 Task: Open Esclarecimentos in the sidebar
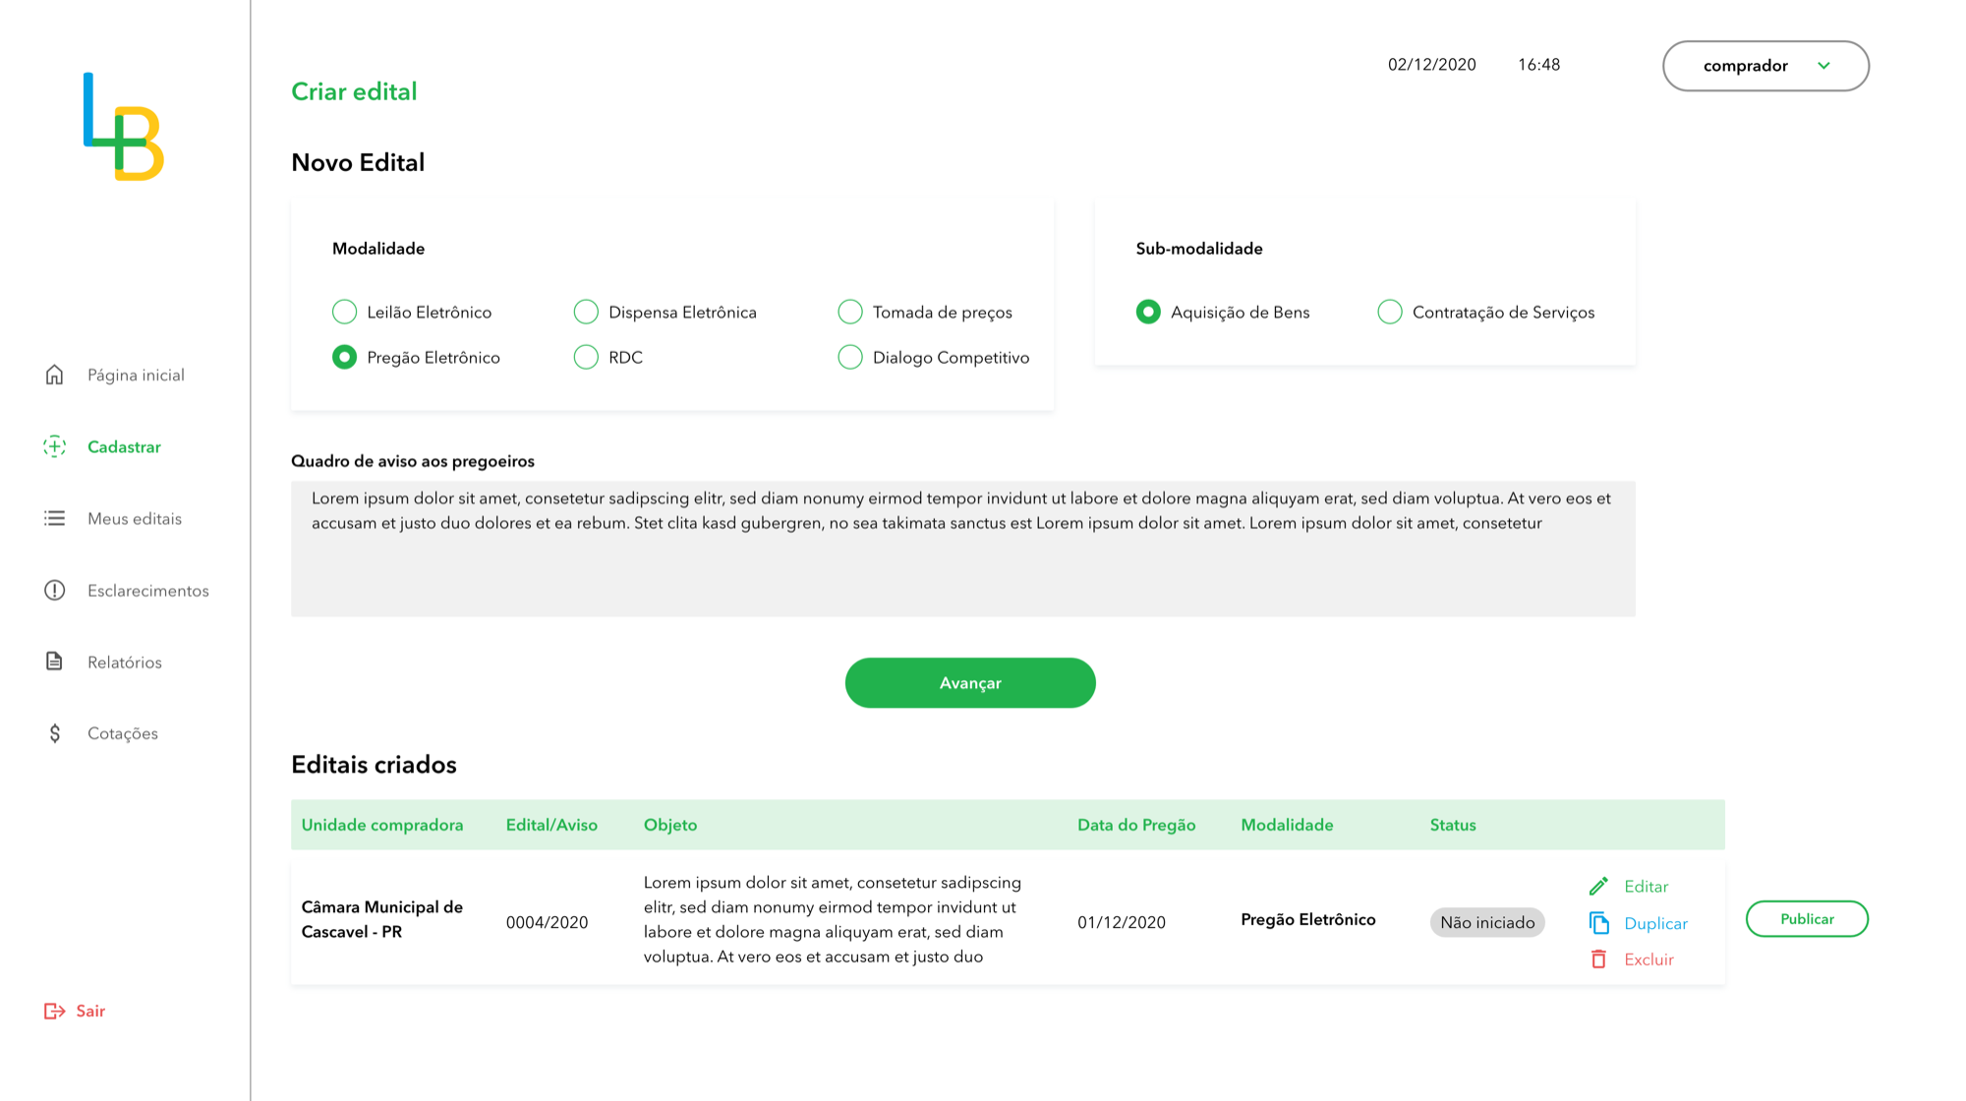[148, 590]
